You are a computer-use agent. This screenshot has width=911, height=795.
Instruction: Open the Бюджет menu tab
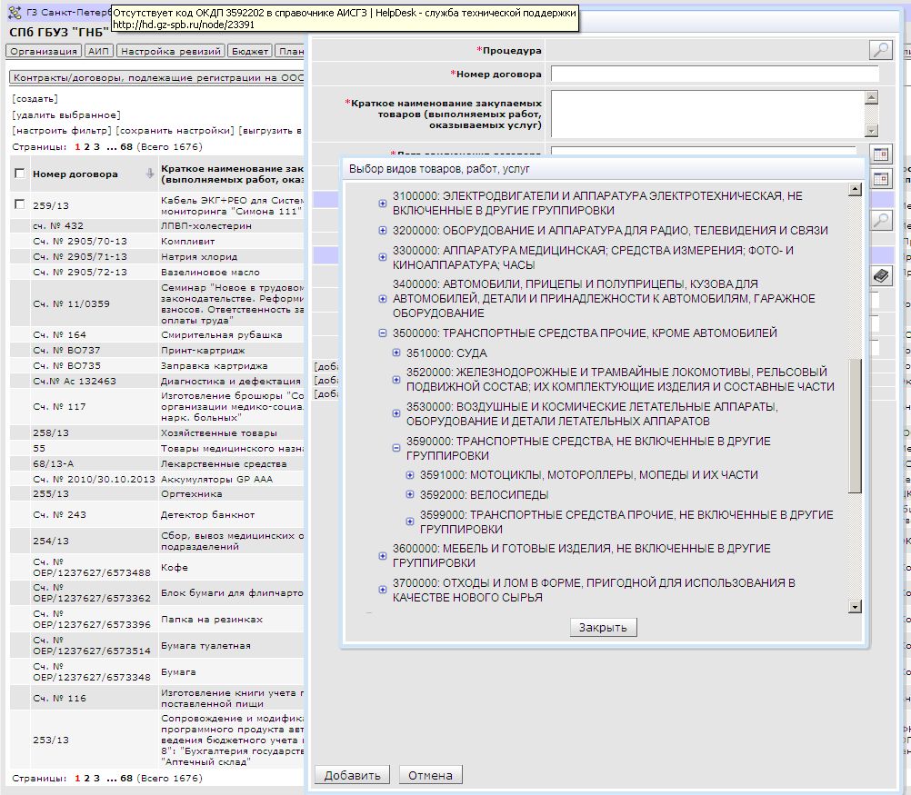tap(250, 51)
